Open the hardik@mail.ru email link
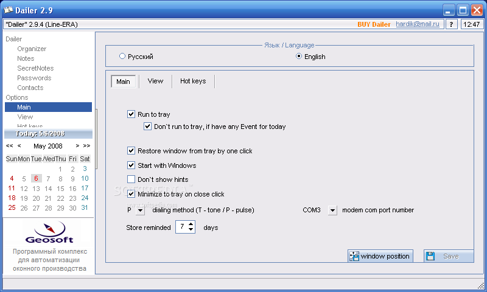Screen dimensions: 487x292 [x=418, y=24]
